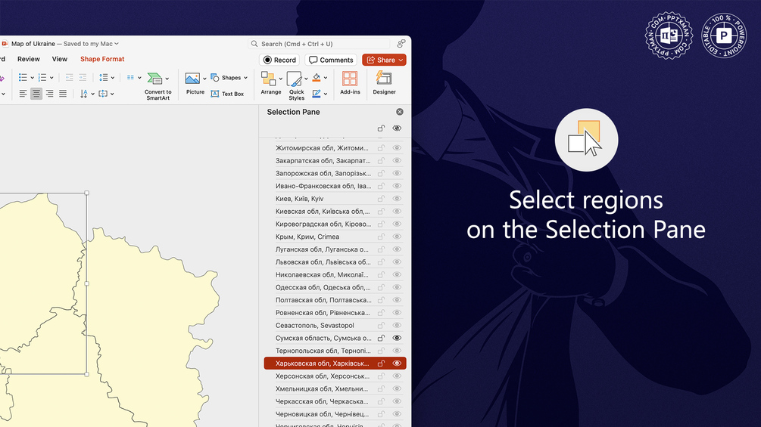
Task: Expand line spacing dropdown arrow
Action: [x=113, y=78]
